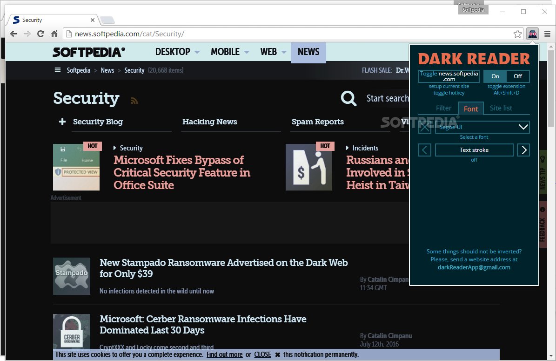The image size is (556, 361).
Task: Dismiss cookie notice with the X icon
Action: click(x=278, y=354)
